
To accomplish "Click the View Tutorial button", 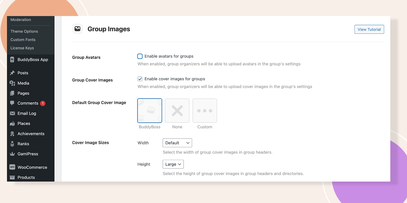I will (x=369, y=29).
